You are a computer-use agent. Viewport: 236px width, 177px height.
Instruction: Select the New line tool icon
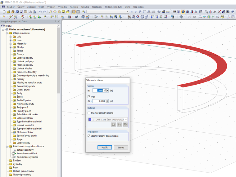(11, 17)
